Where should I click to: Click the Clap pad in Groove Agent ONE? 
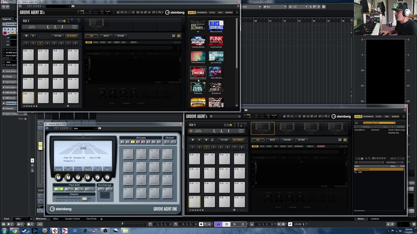pyautogui.click(x=141, y=180)
